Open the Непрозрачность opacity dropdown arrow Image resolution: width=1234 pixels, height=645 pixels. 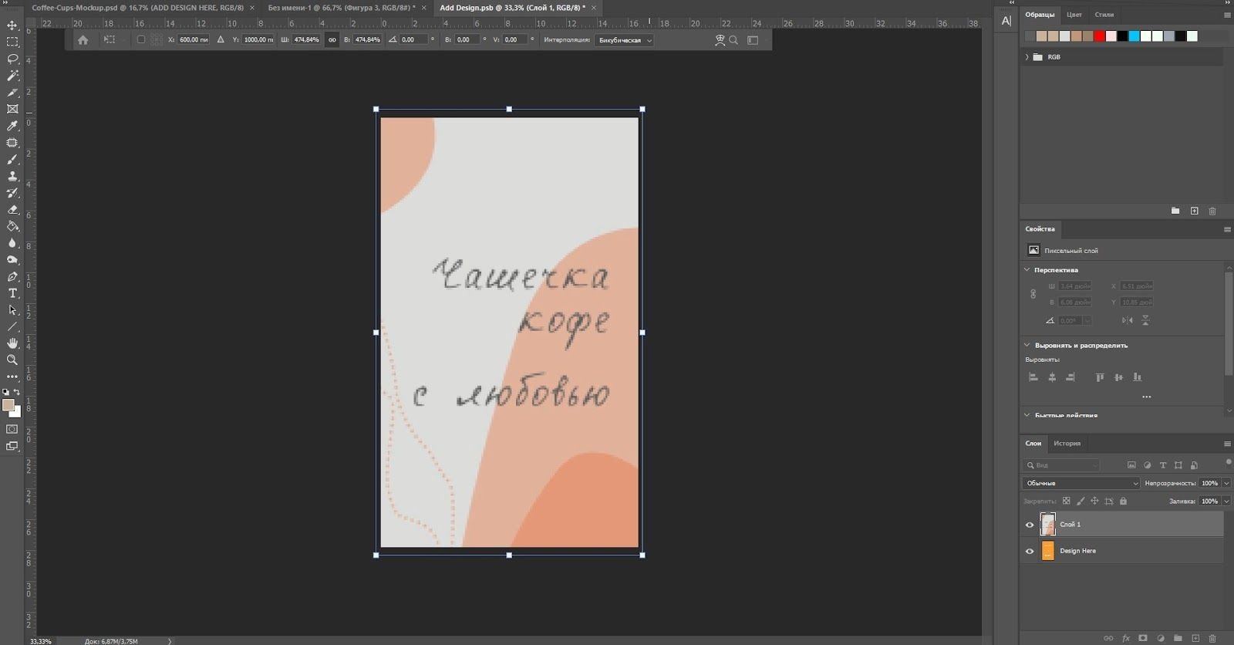1226,483
